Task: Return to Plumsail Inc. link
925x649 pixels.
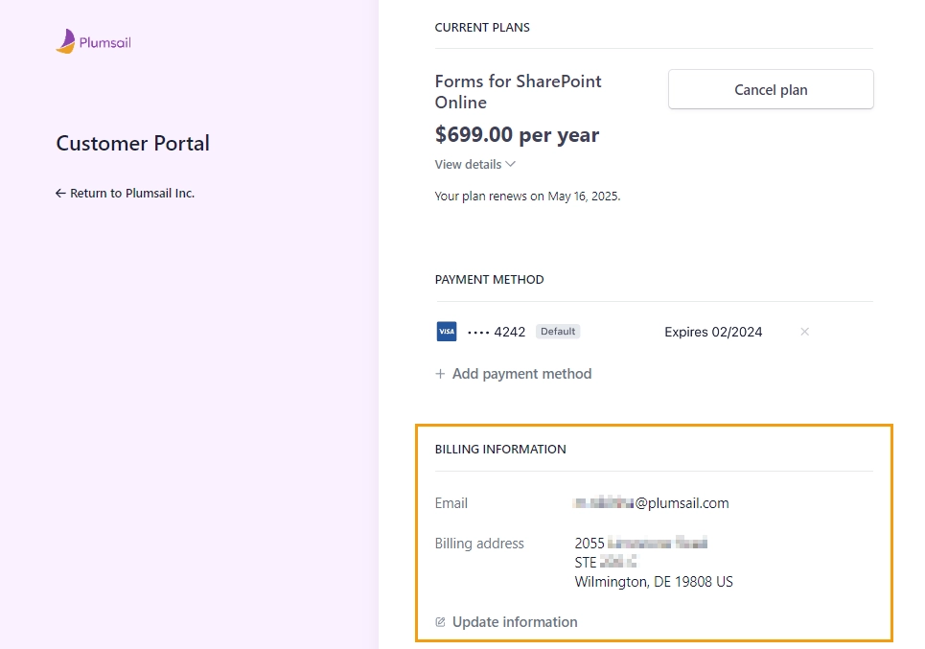Action: pos(125,193)
